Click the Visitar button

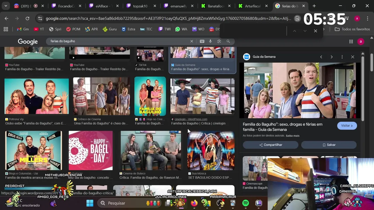pos(347,126)
